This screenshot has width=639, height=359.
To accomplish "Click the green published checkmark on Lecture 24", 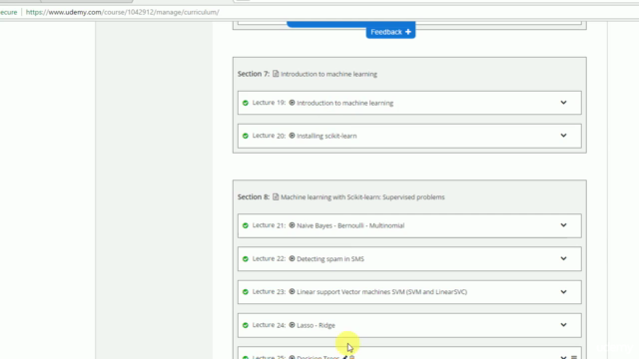I will point(246,325).
